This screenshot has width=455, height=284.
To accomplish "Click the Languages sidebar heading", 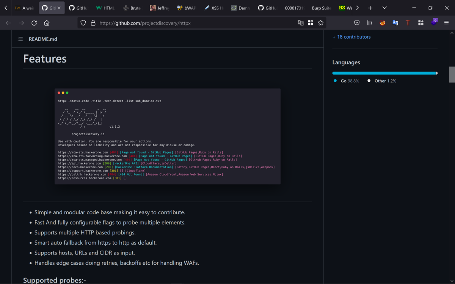I will coord(346,62).
